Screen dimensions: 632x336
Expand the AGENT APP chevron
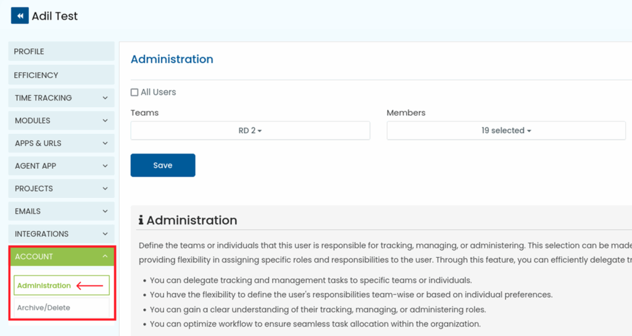tap(105, 166)
